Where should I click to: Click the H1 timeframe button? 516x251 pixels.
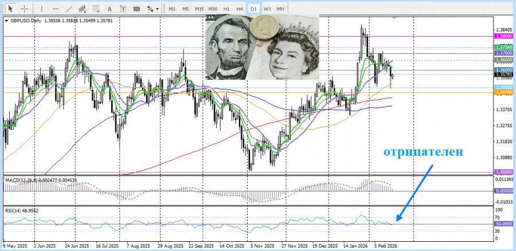tap(226, 9)
